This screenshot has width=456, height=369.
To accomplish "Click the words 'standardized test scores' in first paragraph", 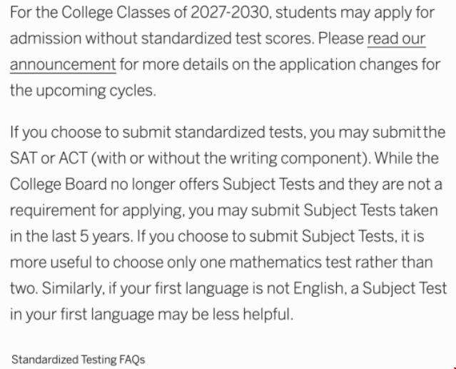I will (228, 39).
